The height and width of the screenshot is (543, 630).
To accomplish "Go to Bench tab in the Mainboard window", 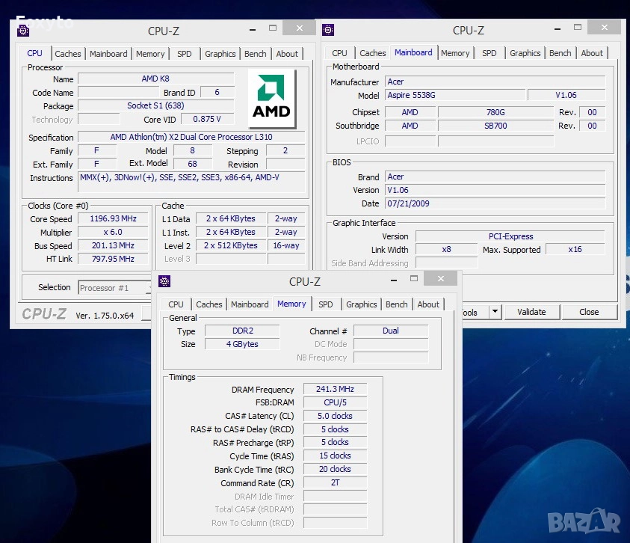I will (560, 53).
